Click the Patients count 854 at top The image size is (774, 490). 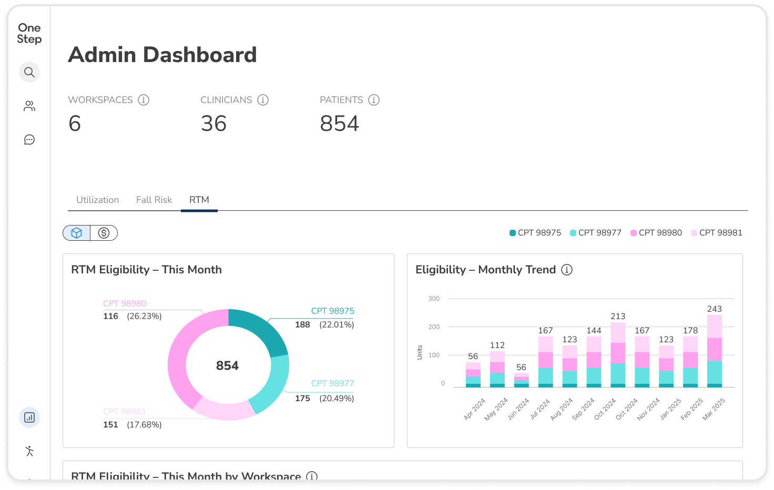click(340, 124)
